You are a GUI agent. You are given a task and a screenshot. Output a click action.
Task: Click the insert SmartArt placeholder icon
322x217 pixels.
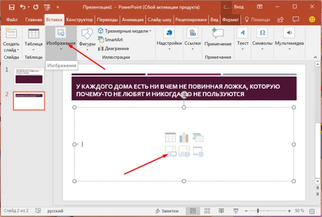[x=198, y=137]
